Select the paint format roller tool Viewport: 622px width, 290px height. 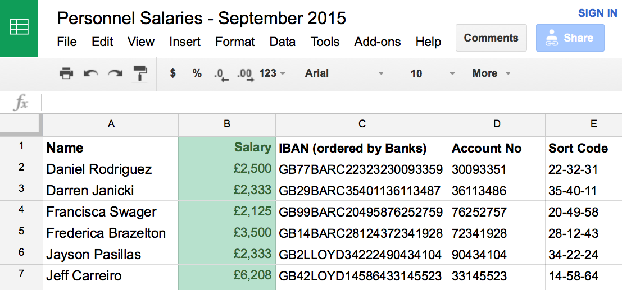click(140, 73)
